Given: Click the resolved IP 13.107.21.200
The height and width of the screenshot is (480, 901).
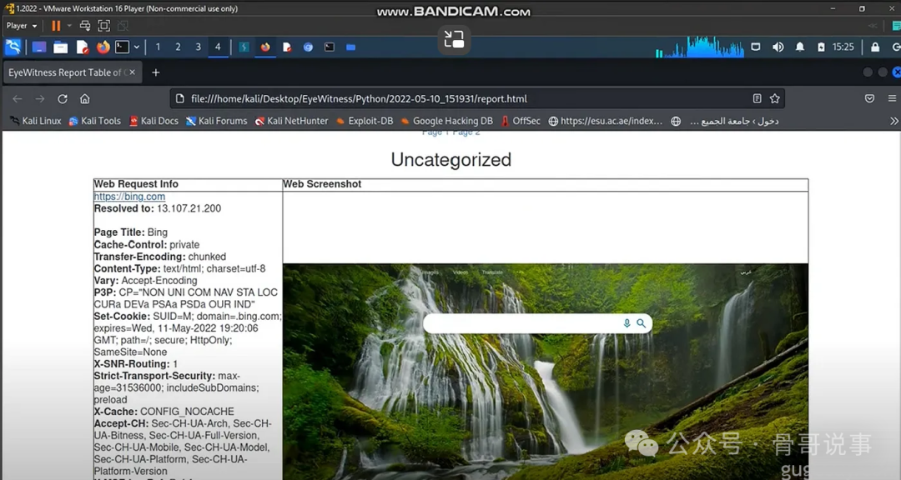Looking at the screenshot, I should pos(189,208).
